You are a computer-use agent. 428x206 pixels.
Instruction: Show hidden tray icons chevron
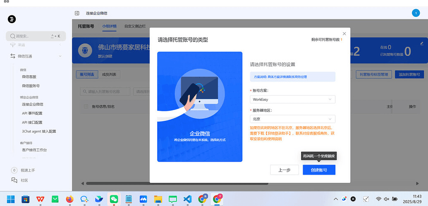tap(336, 199)
